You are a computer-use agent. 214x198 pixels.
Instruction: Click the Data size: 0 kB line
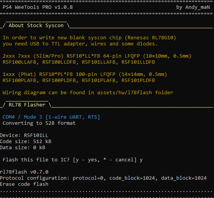[x=22, y=148]
